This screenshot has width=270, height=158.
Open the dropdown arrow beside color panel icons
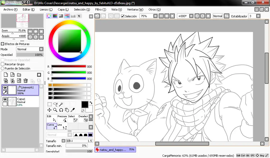[91, 16]
